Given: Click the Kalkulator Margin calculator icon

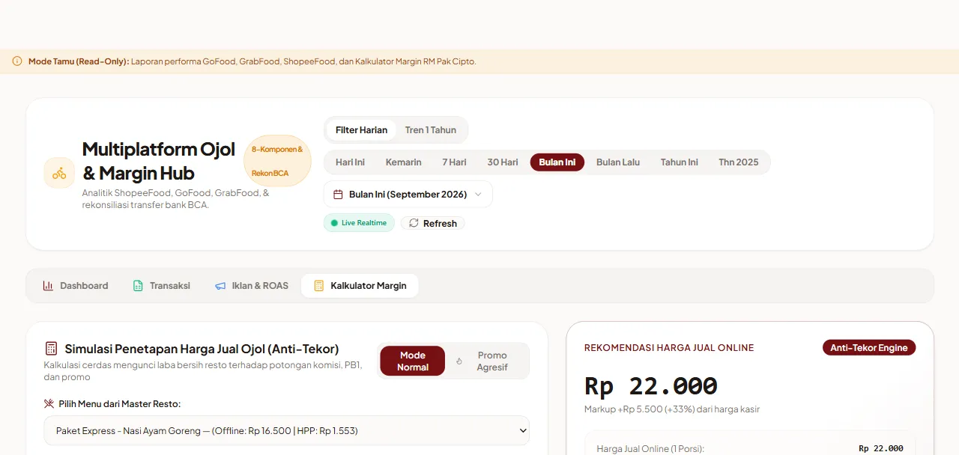Looking at the screenshot, I should [x=319, y=285].
